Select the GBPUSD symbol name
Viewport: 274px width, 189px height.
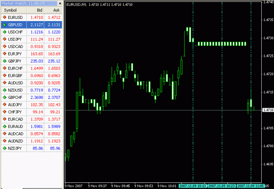[15, 25]
